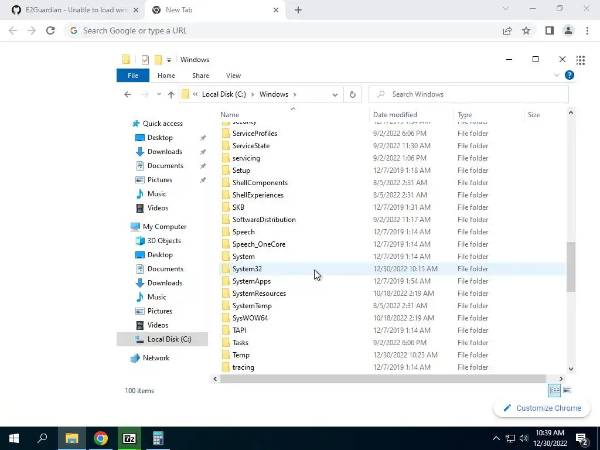Close the E2Guardian tab
The height and width of the screenshot is (450, 600).
pos(136,10)
